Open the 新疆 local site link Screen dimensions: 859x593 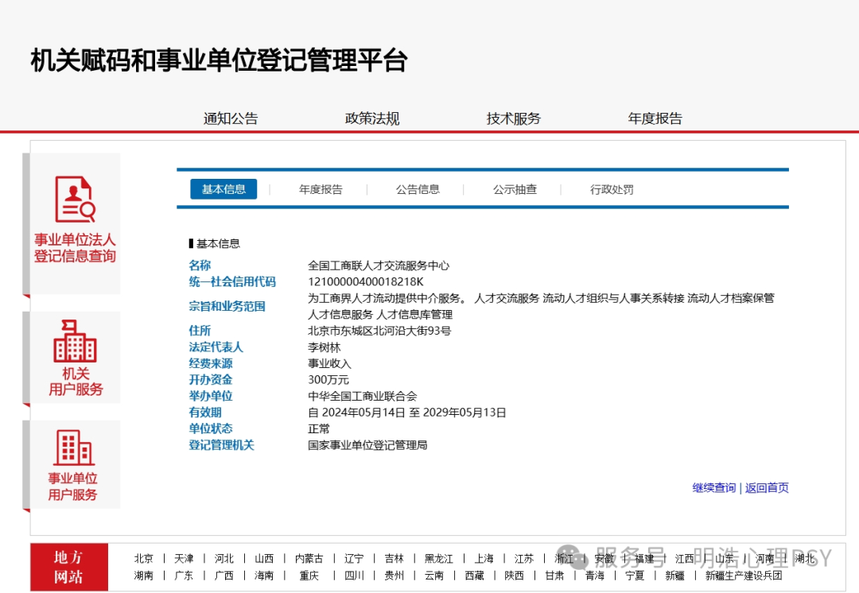coord(674,576)
